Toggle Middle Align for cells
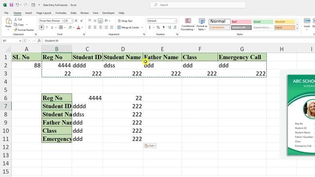This screenshot has width=315, height=177. (x=95, y=21)
